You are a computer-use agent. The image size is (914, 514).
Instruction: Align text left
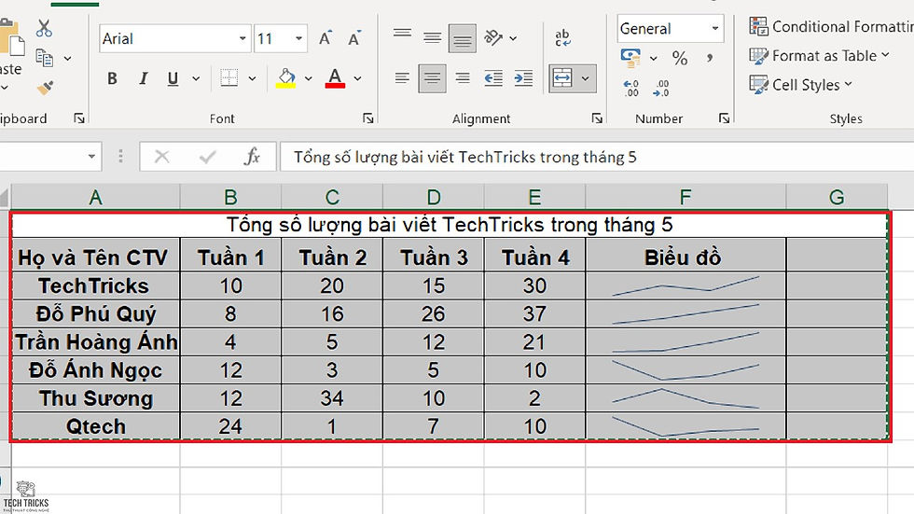402,78
